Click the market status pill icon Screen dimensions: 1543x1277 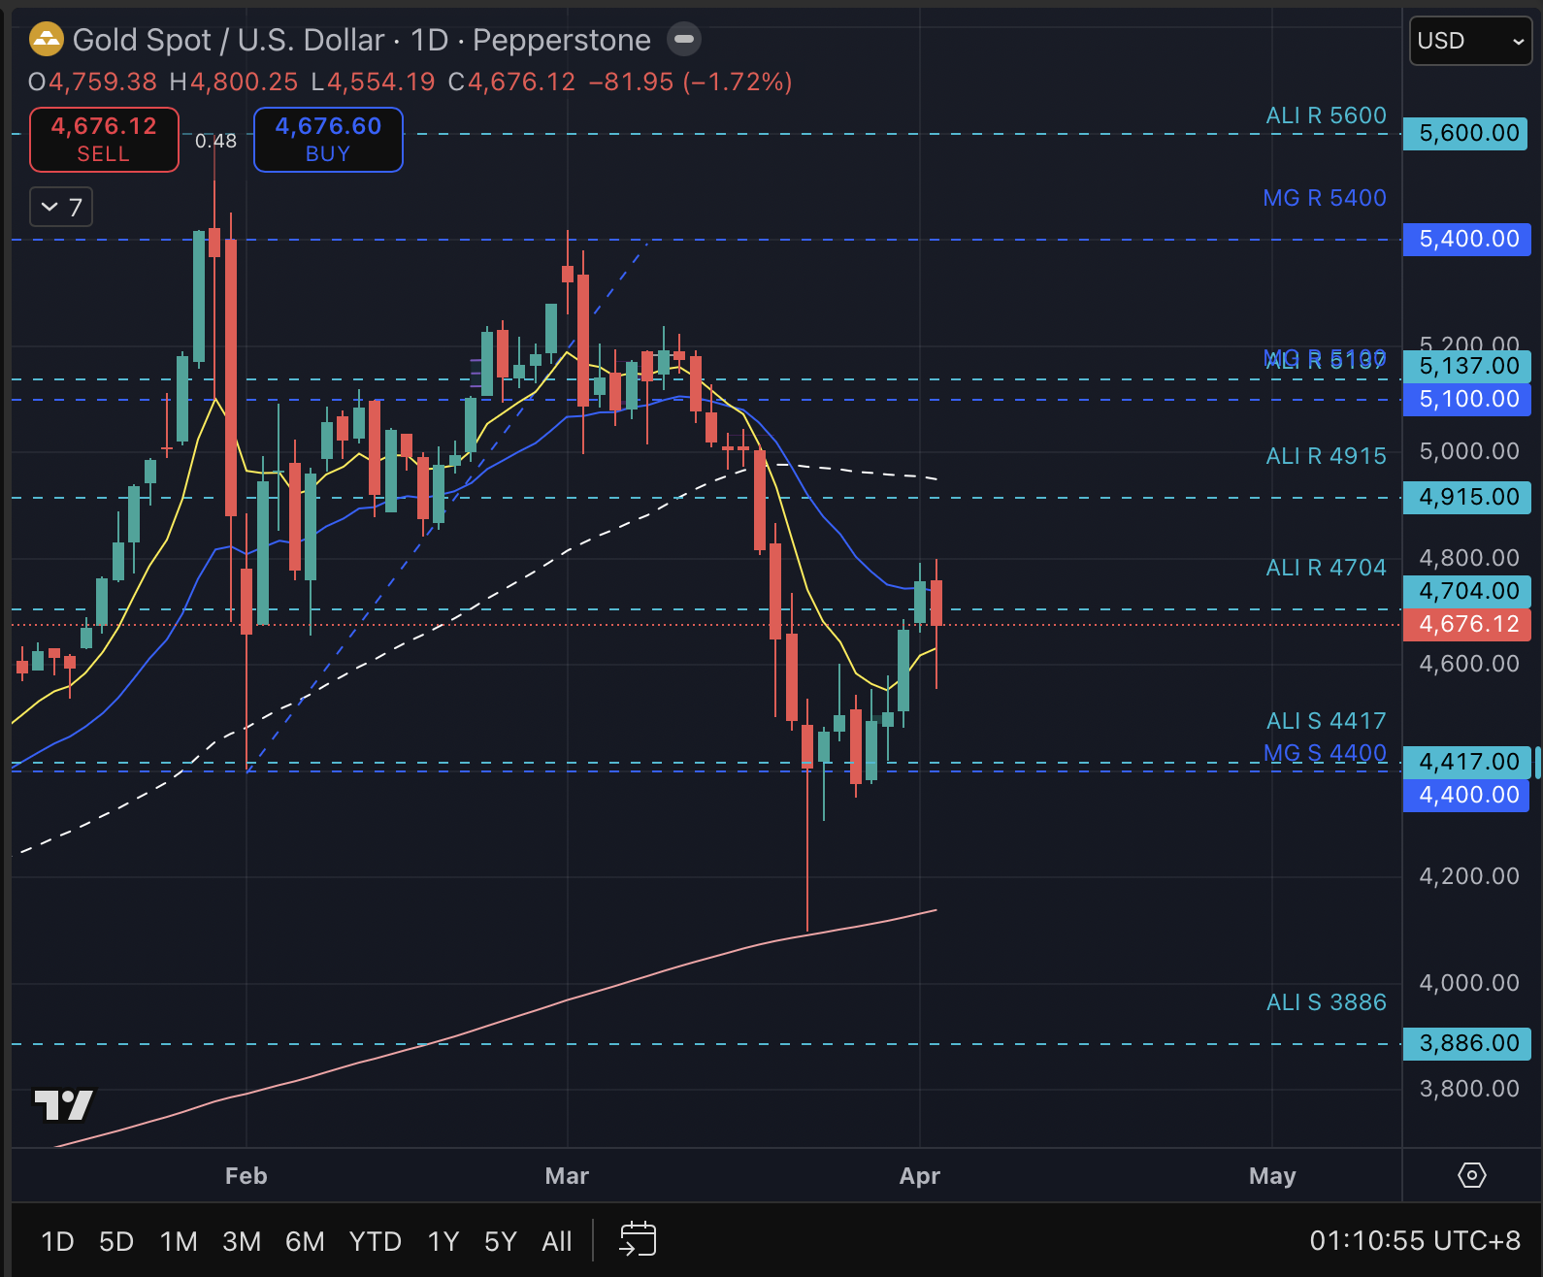684,40
